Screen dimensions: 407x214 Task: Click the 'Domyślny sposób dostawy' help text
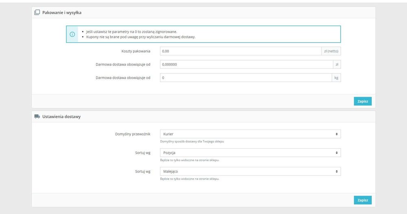(x=192, y=141)
